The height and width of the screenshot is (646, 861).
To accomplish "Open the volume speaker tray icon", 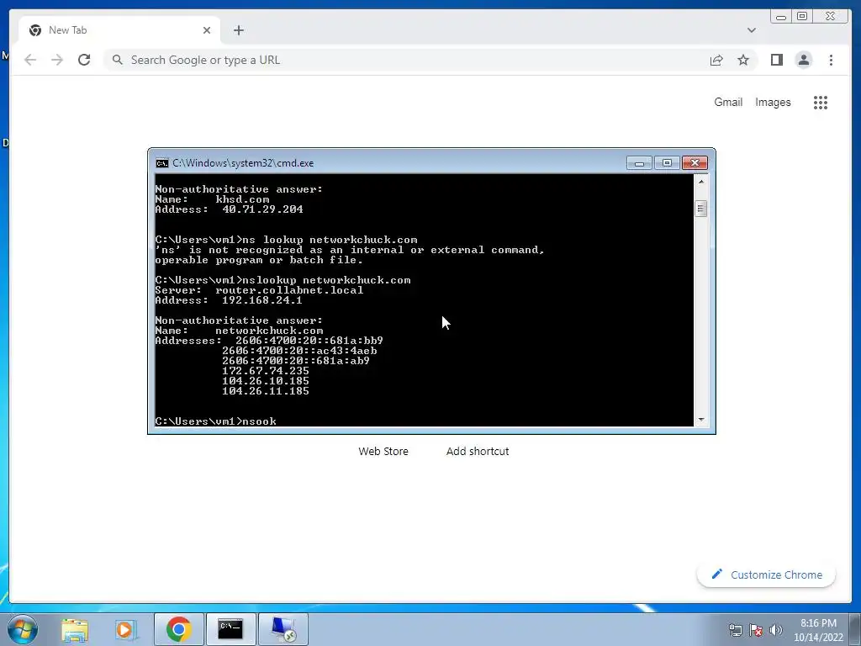I will coord(775,630).
